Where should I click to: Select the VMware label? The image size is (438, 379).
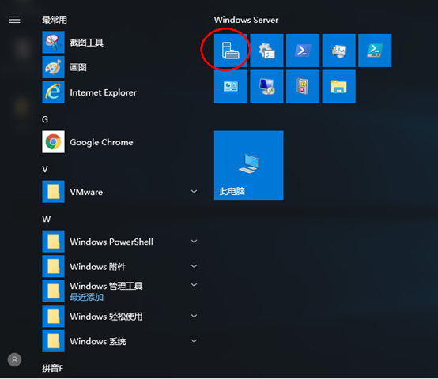click(x=86, y=192)
